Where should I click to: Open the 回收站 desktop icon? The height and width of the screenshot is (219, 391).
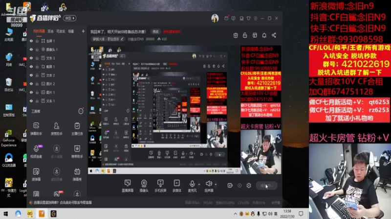(x=9, y=85)
